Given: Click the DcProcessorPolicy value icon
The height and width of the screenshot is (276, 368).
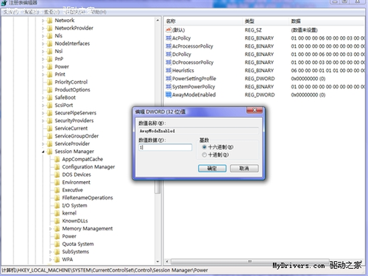Looking at the screenshot, I should [169, 62].
